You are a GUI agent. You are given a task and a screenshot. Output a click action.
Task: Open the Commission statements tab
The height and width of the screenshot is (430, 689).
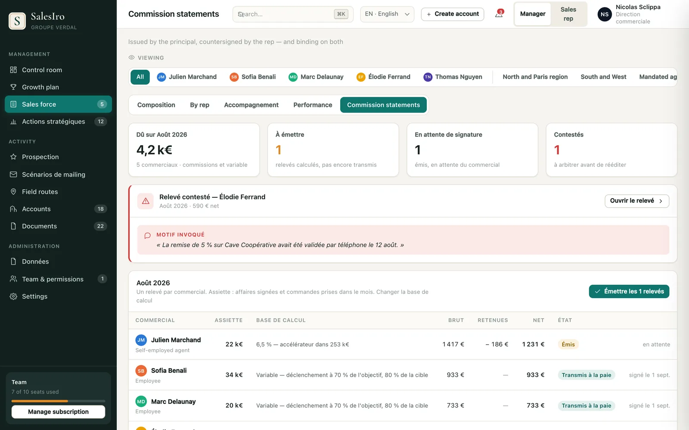pyautogui.click(x=383, y=105)
